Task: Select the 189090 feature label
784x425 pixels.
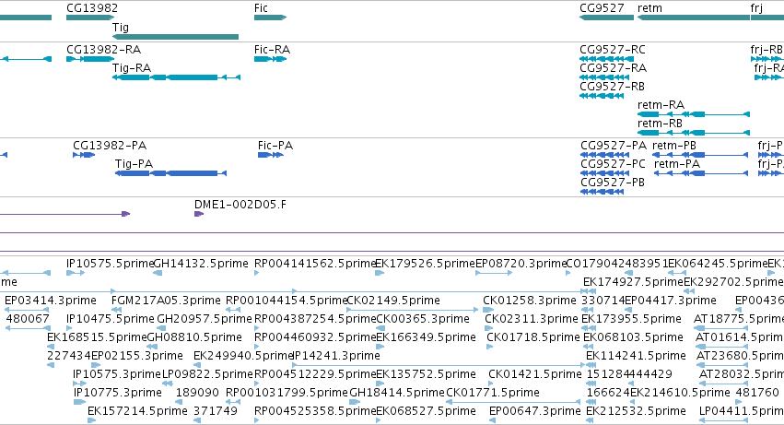Action: click(x=197, y=394)
